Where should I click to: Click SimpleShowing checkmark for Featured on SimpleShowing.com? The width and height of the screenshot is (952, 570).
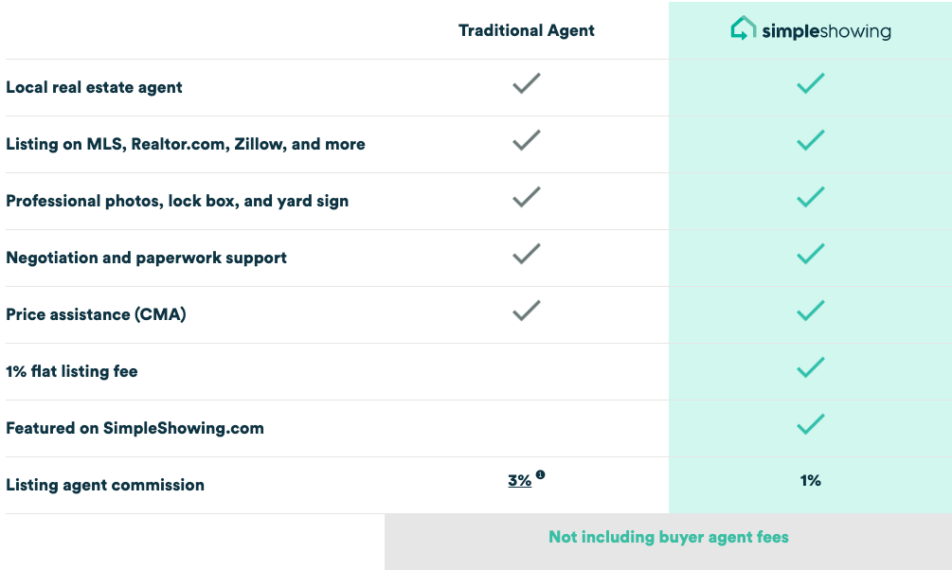[810, 424]
